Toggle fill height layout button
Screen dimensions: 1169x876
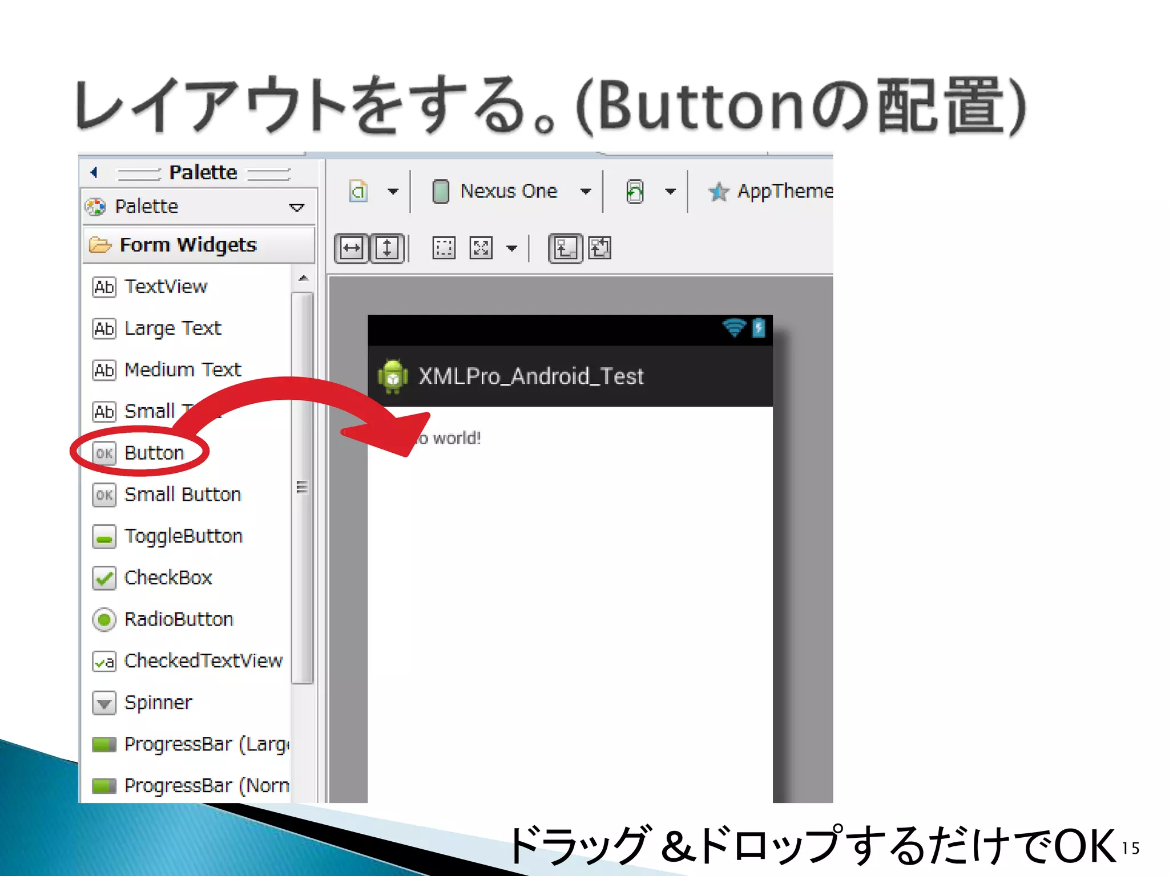click(x=388, y=248)
